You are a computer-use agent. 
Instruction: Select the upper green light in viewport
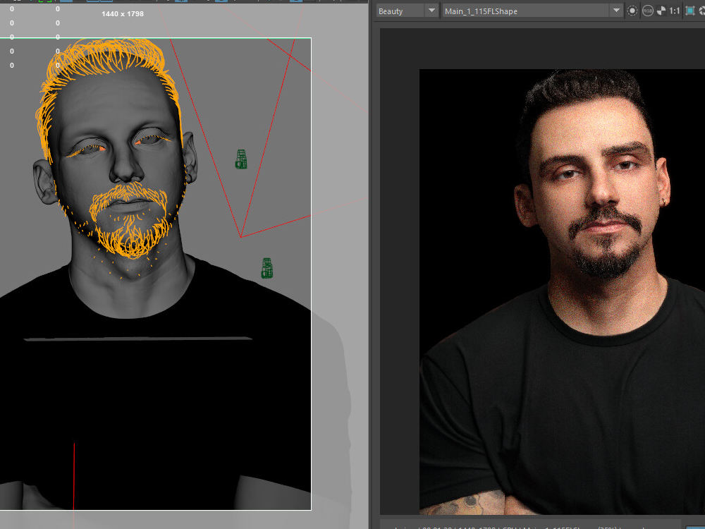pos(241,159)
